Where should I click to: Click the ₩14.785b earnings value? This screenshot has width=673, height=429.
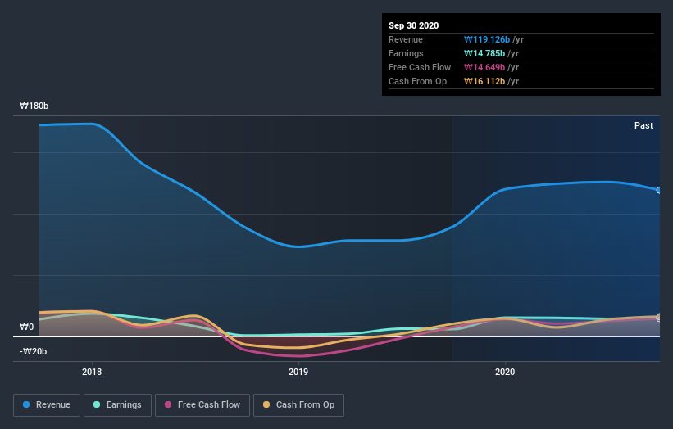tap(484, 53)
